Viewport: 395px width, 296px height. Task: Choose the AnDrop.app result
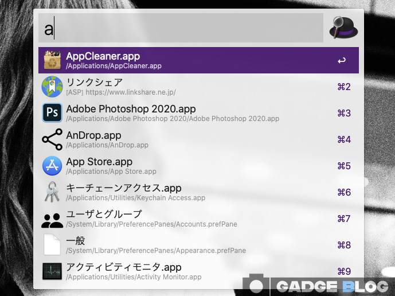(198, 139)
